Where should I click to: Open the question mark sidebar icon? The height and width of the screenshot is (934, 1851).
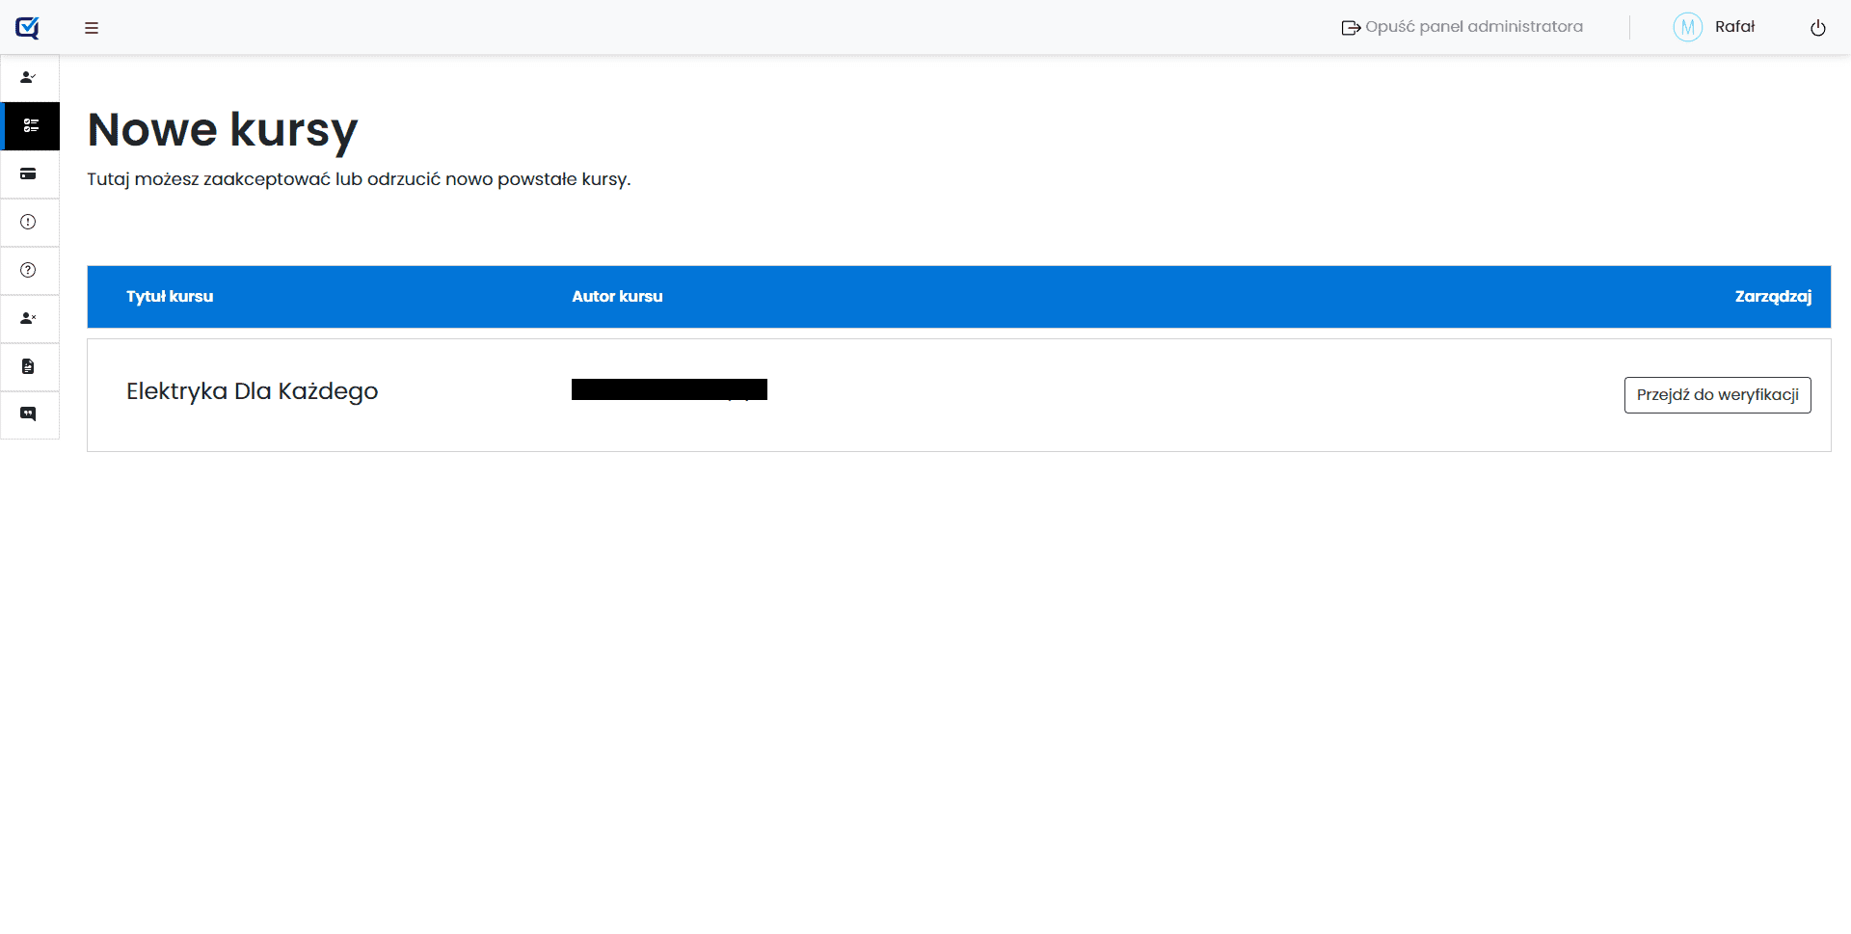(x=29, y=270)
